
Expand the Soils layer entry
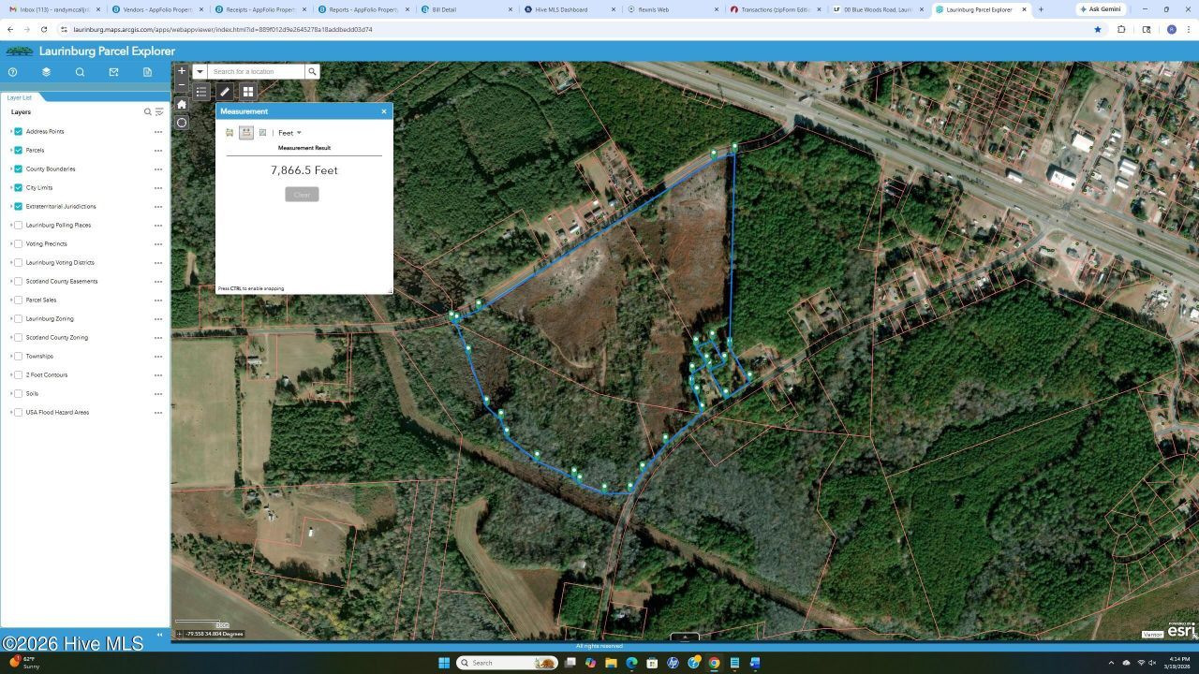click(x=11, y=393)
